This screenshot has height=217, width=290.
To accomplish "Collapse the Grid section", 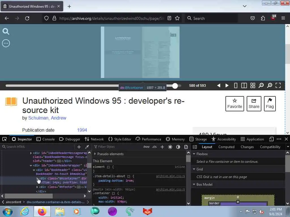I will [194, 169].
